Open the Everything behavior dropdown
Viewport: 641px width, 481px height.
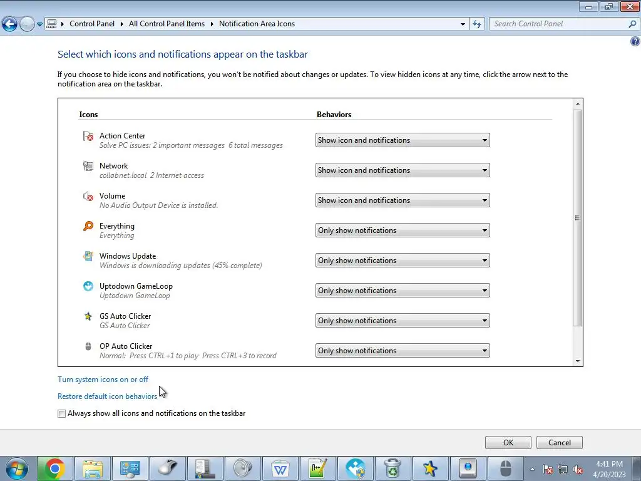pos(403,230)
